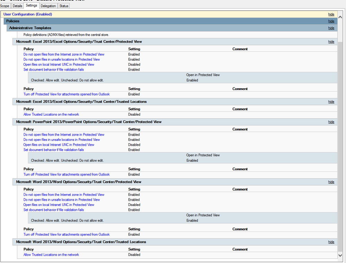This screenshot has width=346, height=263.
Task: Open Excel 'Allow Trusted Locations on the network' policy
Action: tap(51, 115)
